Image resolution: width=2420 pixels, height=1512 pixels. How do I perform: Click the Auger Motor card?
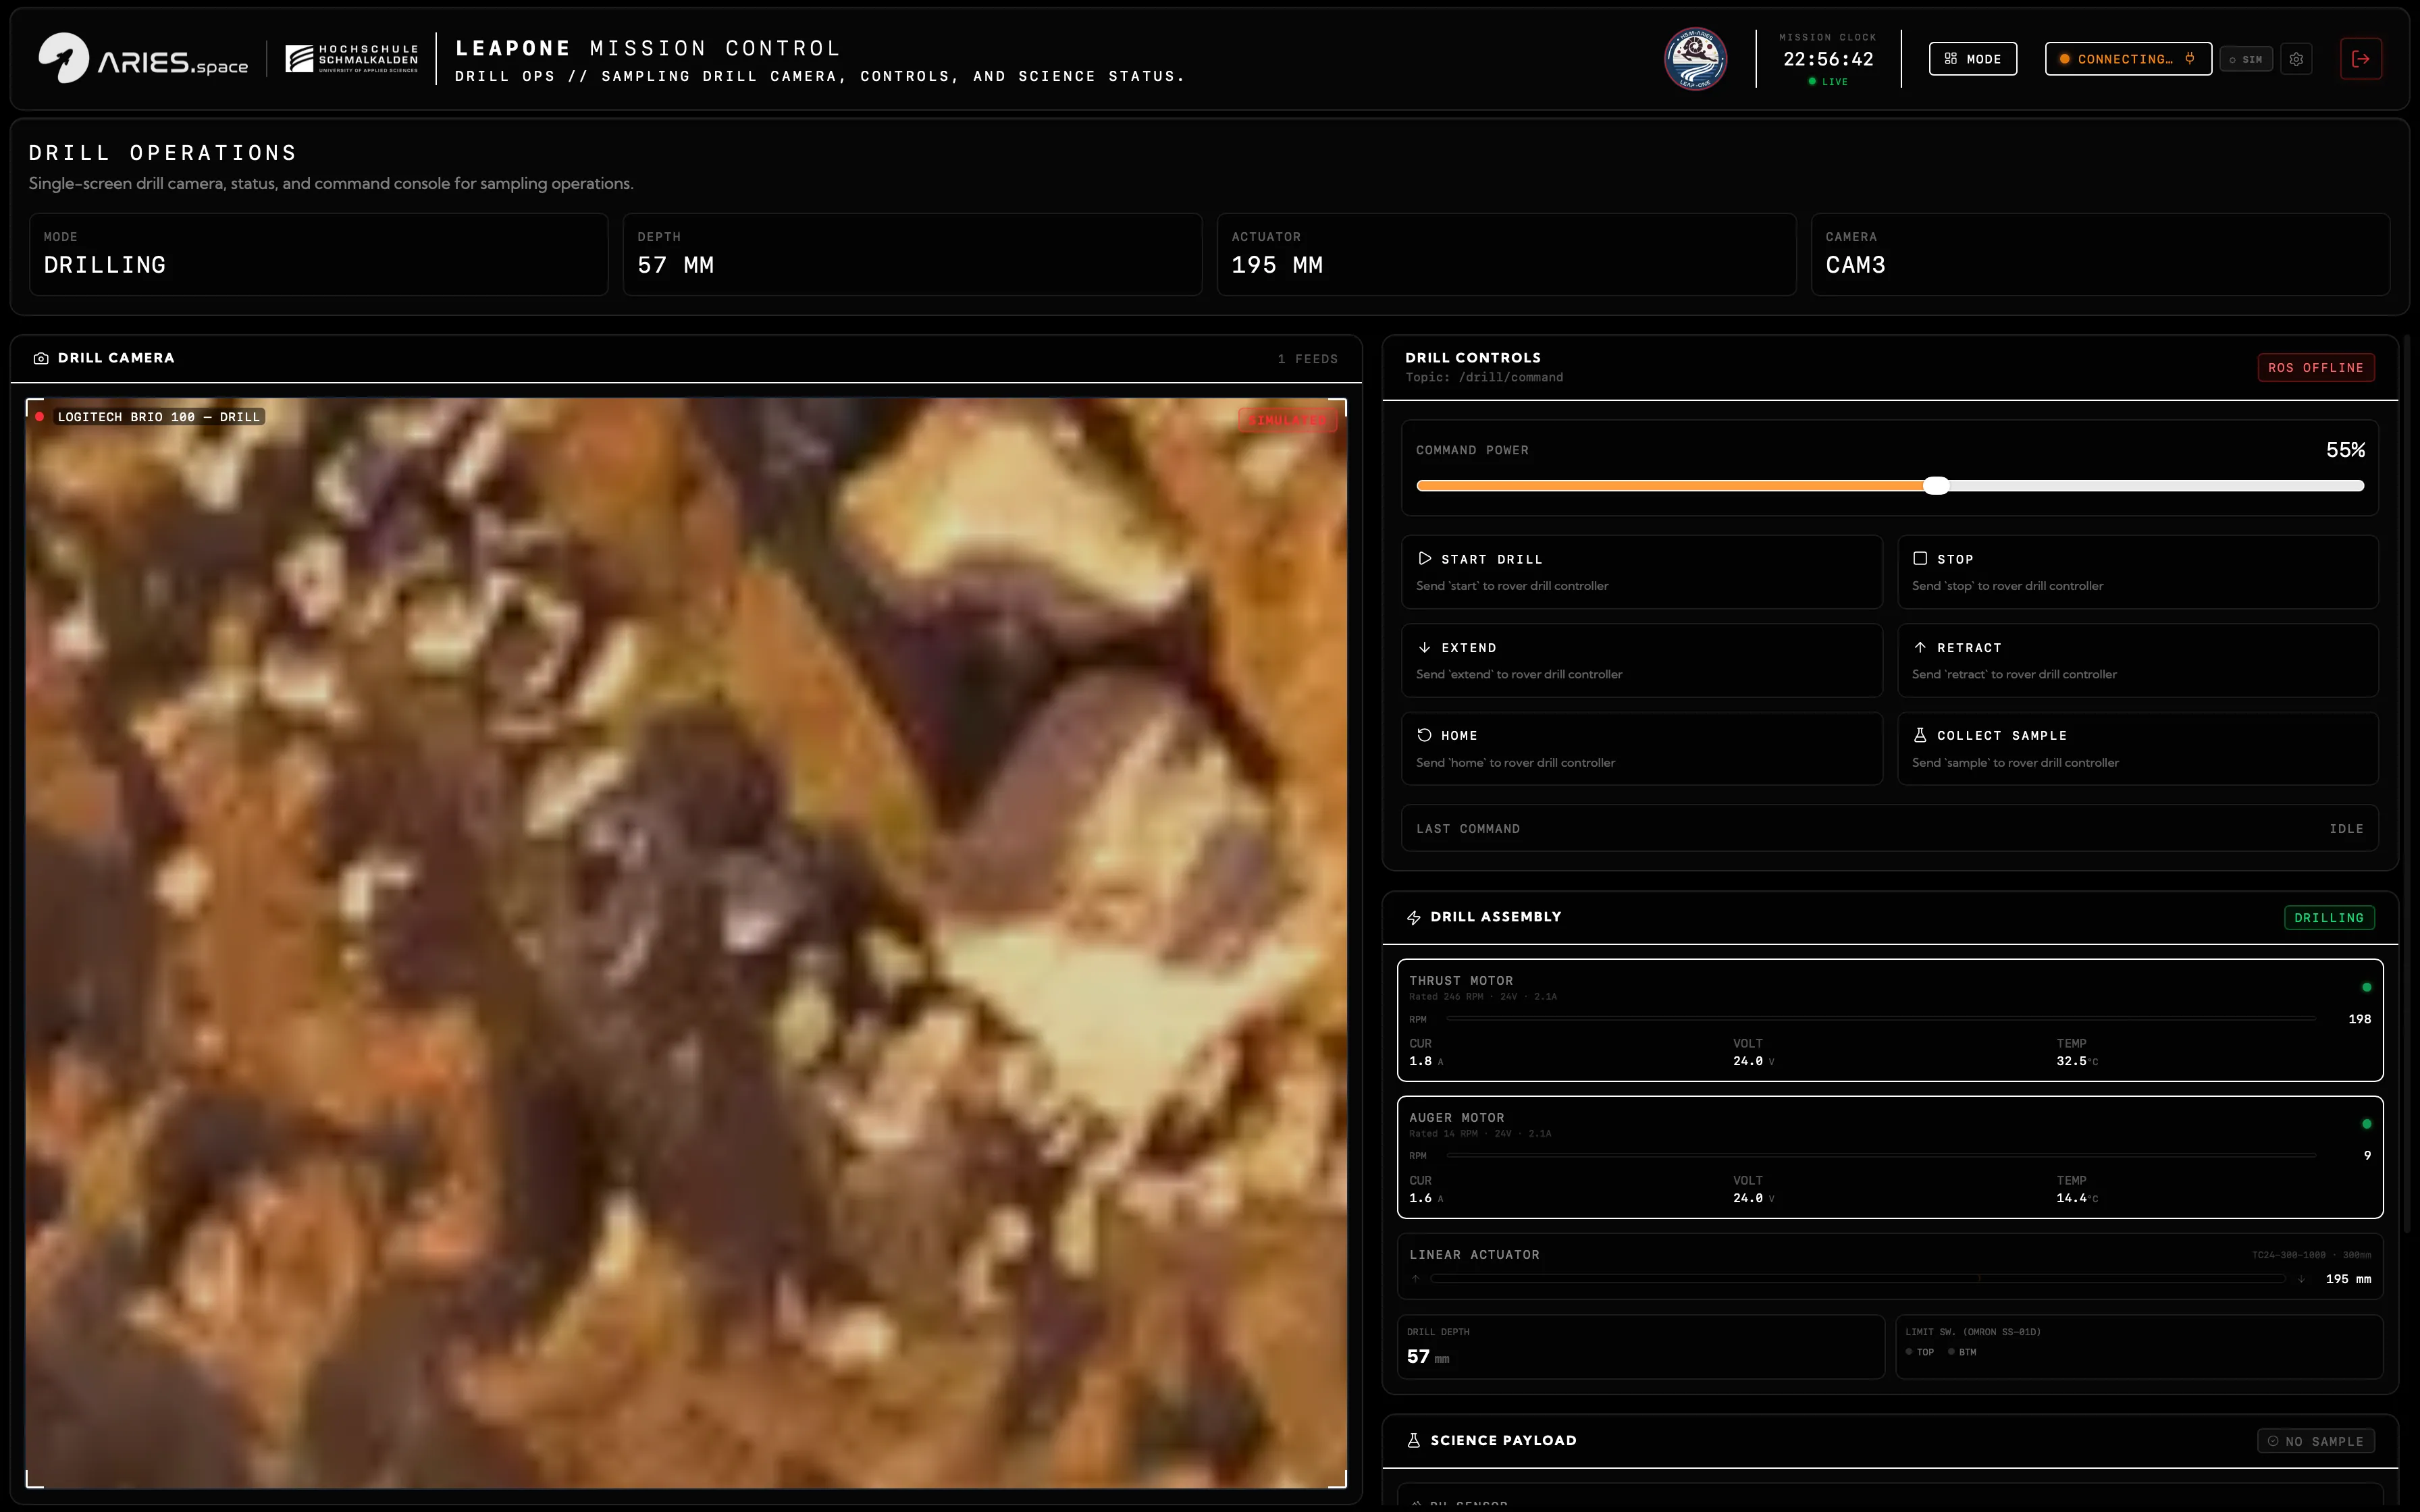pos(1890,1157)
